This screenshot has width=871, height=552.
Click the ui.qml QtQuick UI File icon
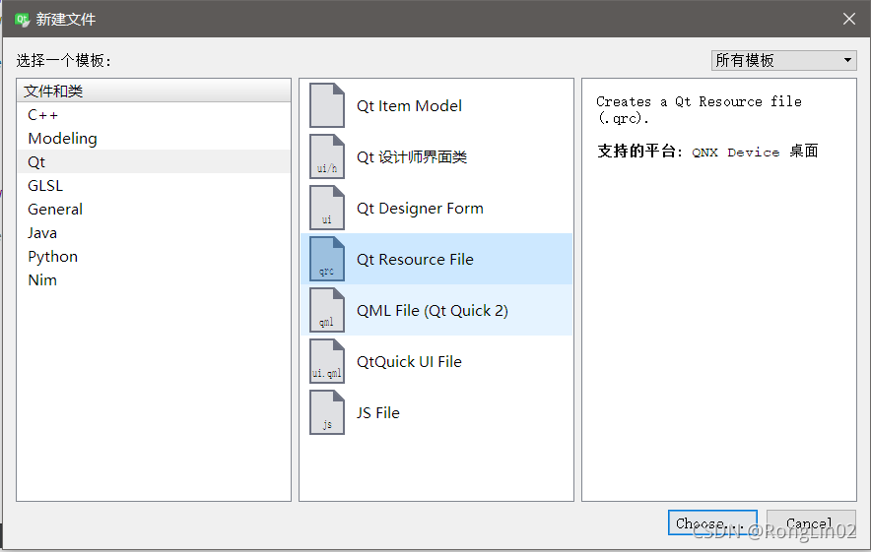pyautogui.click(x=327, y=361)
